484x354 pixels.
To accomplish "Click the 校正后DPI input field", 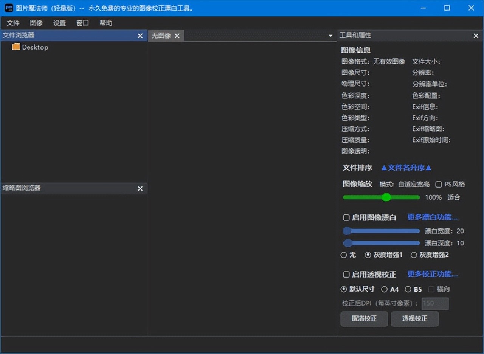I will point(435,303).
